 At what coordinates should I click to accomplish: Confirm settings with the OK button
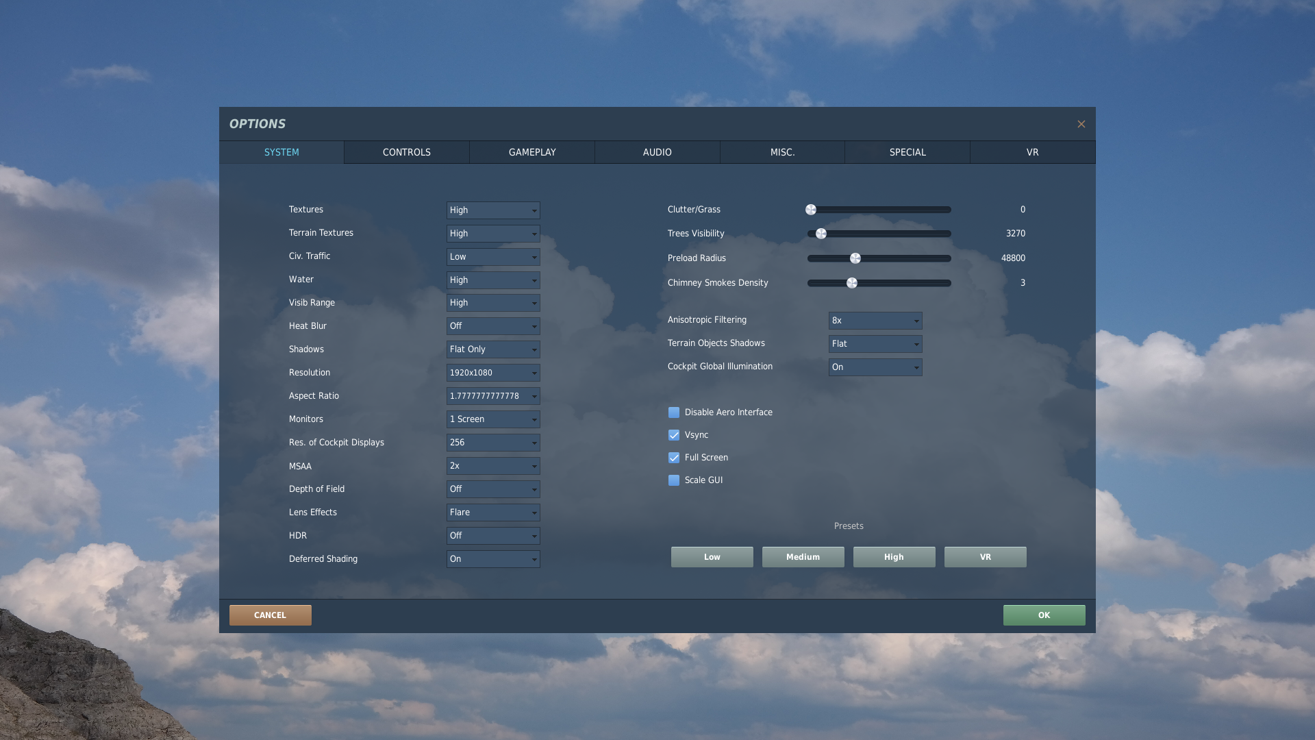1044,615
